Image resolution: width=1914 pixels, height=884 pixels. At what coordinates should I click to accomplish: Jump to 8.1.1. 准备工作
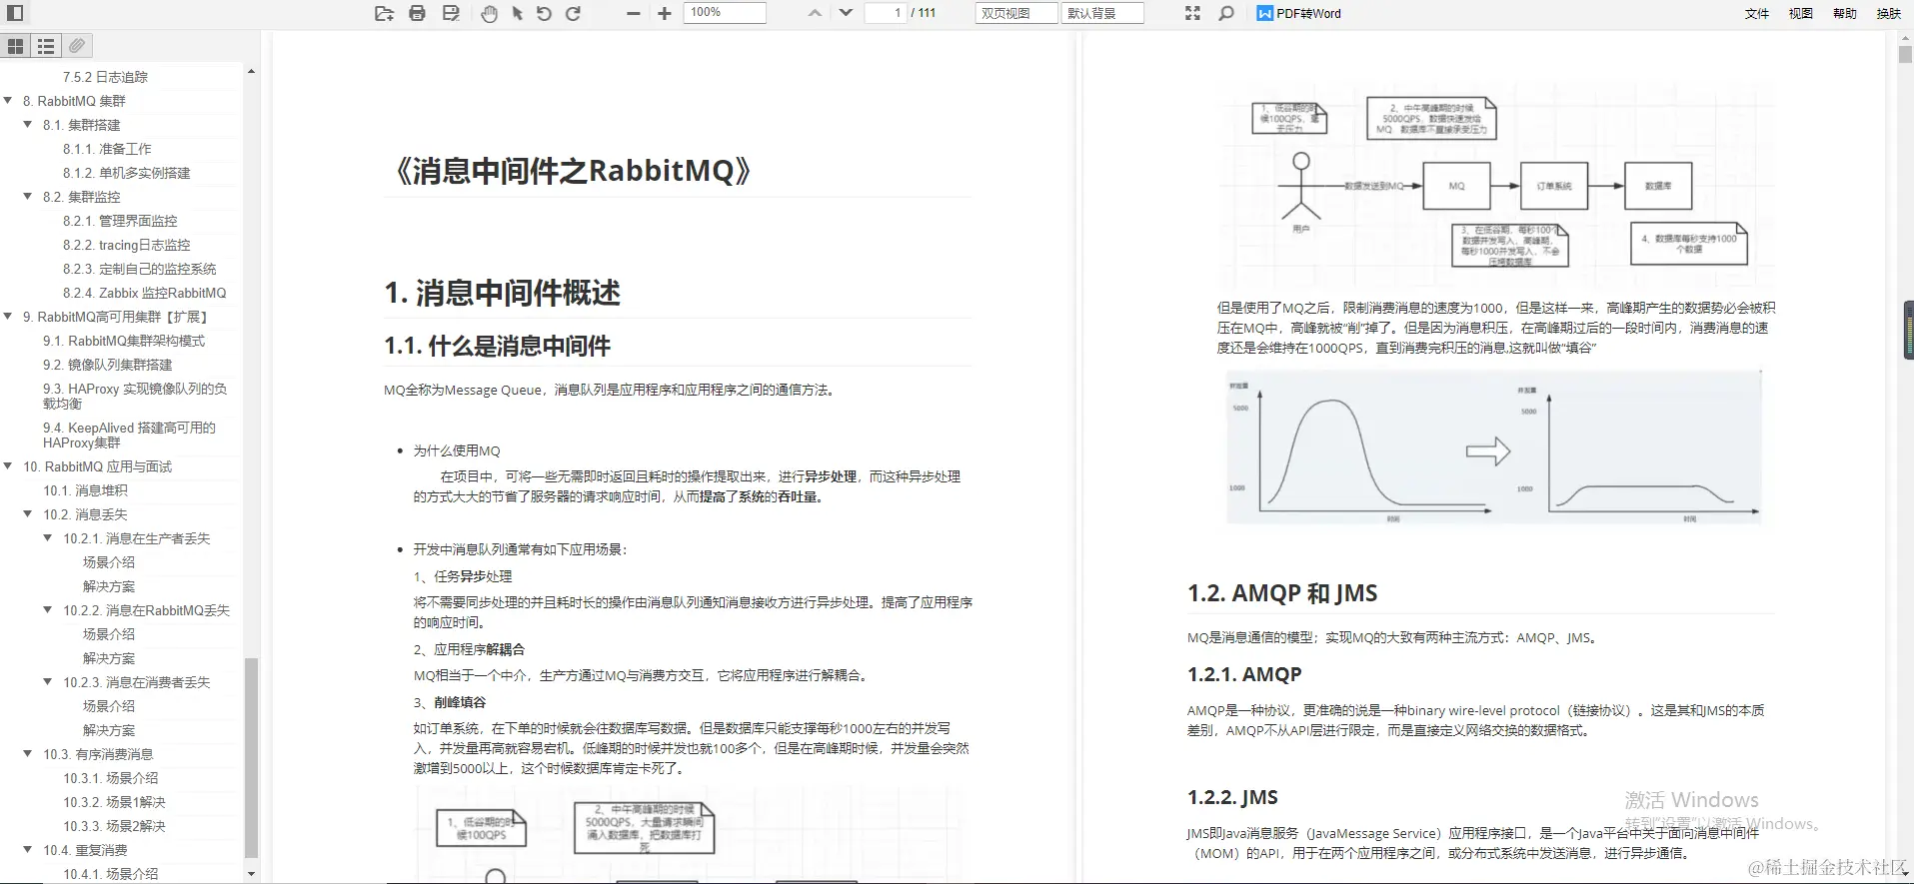point(107,149)
